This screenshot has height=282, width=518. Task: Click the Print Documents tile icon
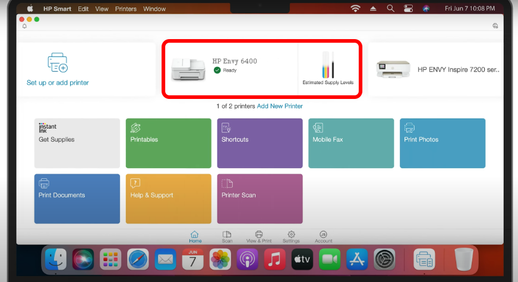coord(43,183)
